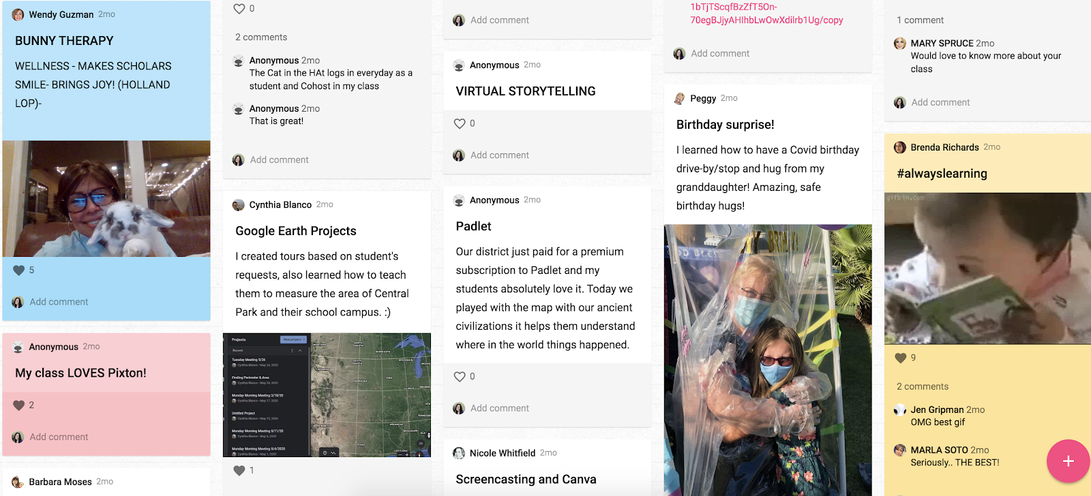
Task: Open the baby reading gif
Action: coord(988,268)
